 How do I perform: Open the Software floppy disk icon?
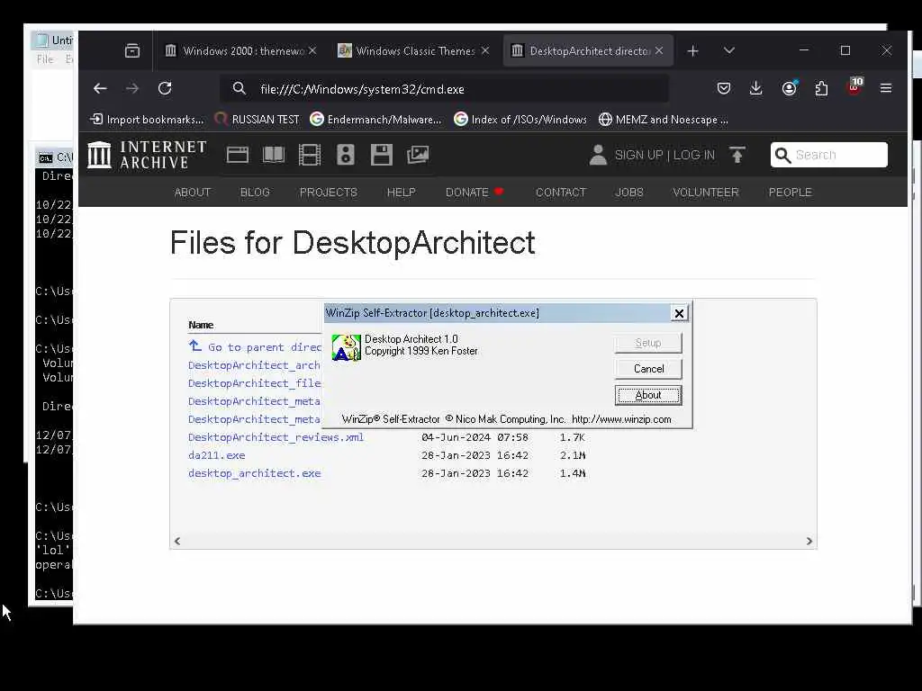coord(382,155)
